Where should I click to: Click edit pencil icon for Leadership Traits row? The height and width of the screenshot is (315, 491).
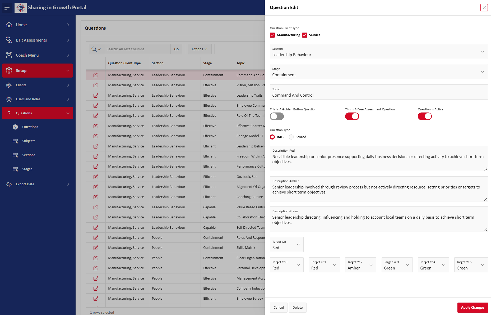point(96,95)
